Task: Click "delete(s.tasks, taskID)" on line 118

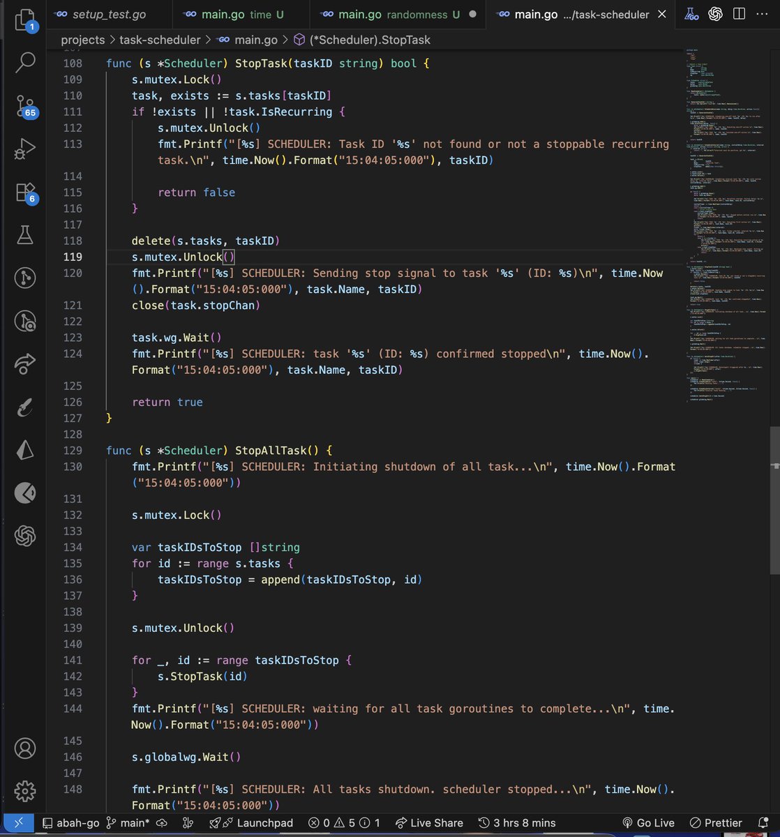Action: [x=206, y=241]
